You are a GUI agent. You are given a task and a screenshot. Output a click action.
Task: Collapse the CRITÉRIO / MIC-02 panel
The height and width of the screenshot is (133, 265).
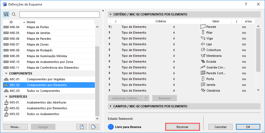111,14
